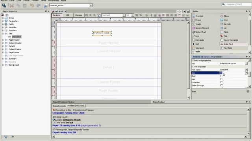Select the Background band in inspector

tap(14, 65)
